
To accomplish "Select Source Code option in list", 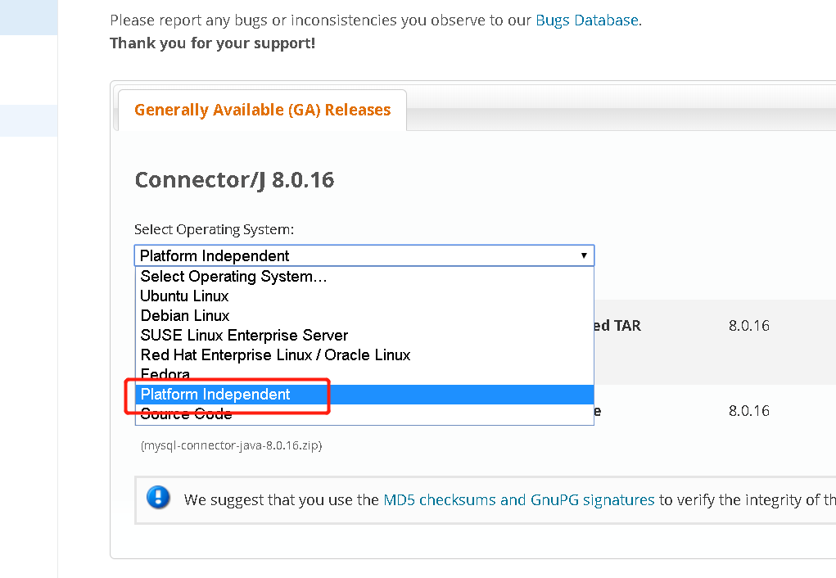I will pyautogui.click(x=364, y=414).
